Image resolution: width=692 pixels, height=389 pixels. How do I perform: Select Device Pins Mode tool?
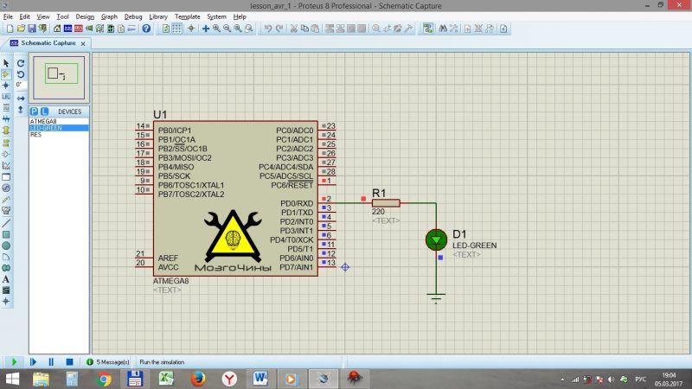coord(6,154)
